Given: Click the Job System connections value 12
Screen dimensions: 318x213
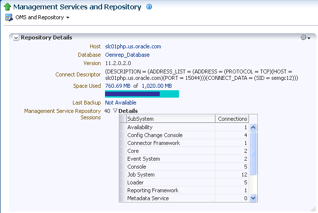Looking at the screenshot, I should [244, 175].
